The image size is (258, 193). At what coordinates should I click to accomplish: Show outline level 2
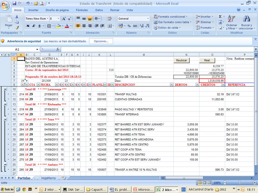pyautogui.click(x=5, y=55)
